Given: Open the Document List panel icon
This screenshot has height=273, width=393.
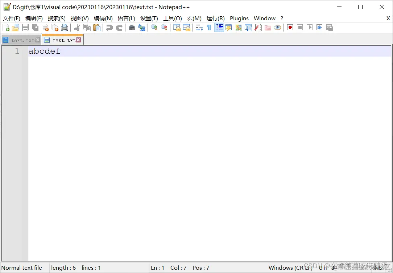Looking at the screenshot, I should [248, 28].
